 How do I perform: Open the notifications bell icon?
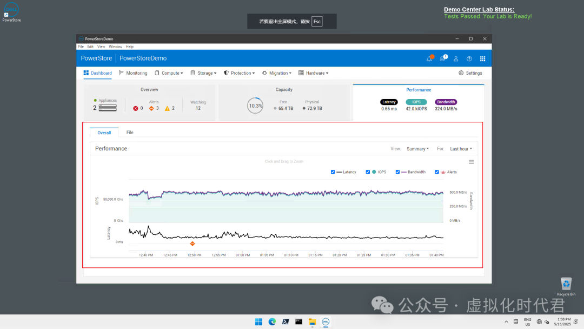pyautogui.click(x=429, y=58)
